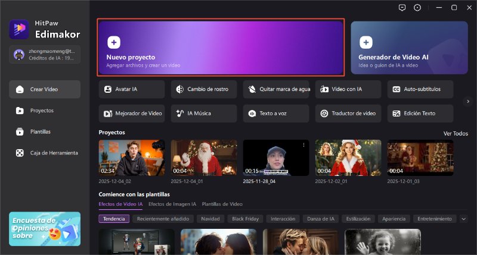Click the Mejorador de Video icon
Image resolution: width=477 pixels, height=255 pixels.
[108, 114]
